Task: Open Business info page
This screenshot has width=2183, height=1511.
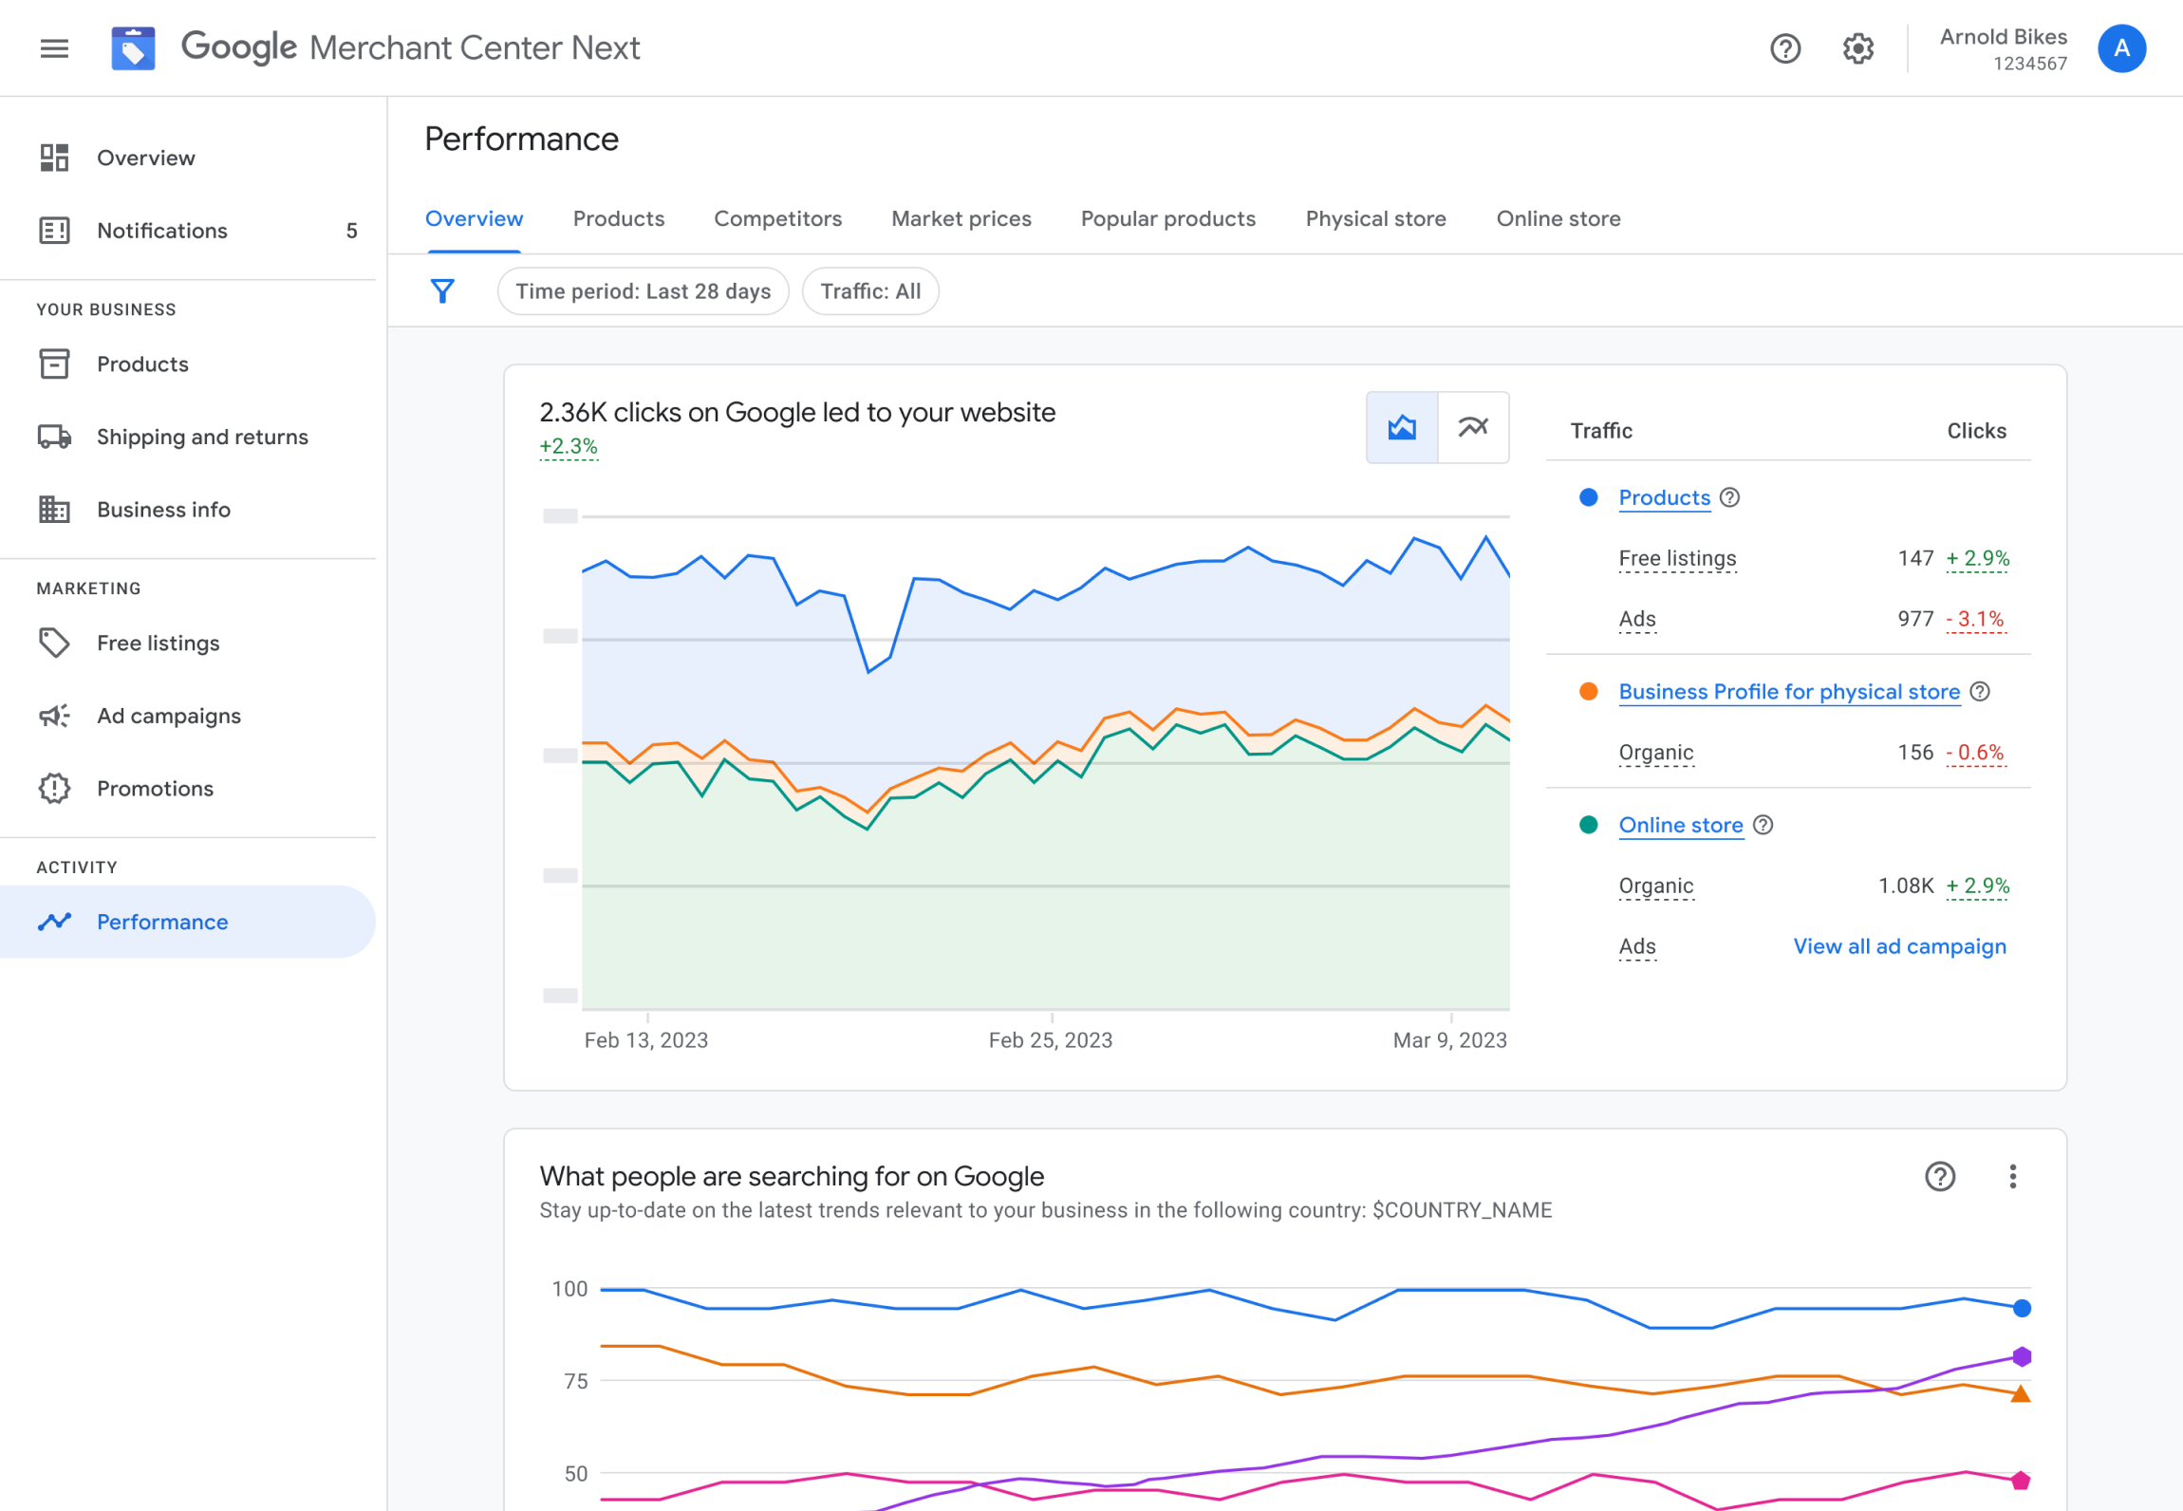Action: pyautogui.click(x=188, y=510)
